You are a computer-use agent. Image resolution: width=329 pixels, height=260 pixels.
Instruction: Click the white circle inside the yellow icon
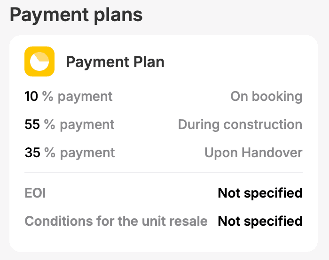[x=39, y=61]
